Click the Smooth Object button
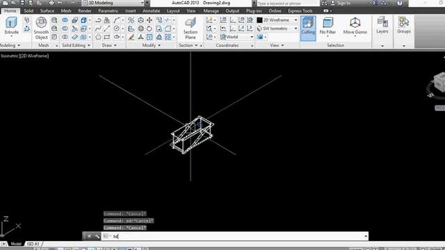Screen dimensions: 445x250 [42, 28]
